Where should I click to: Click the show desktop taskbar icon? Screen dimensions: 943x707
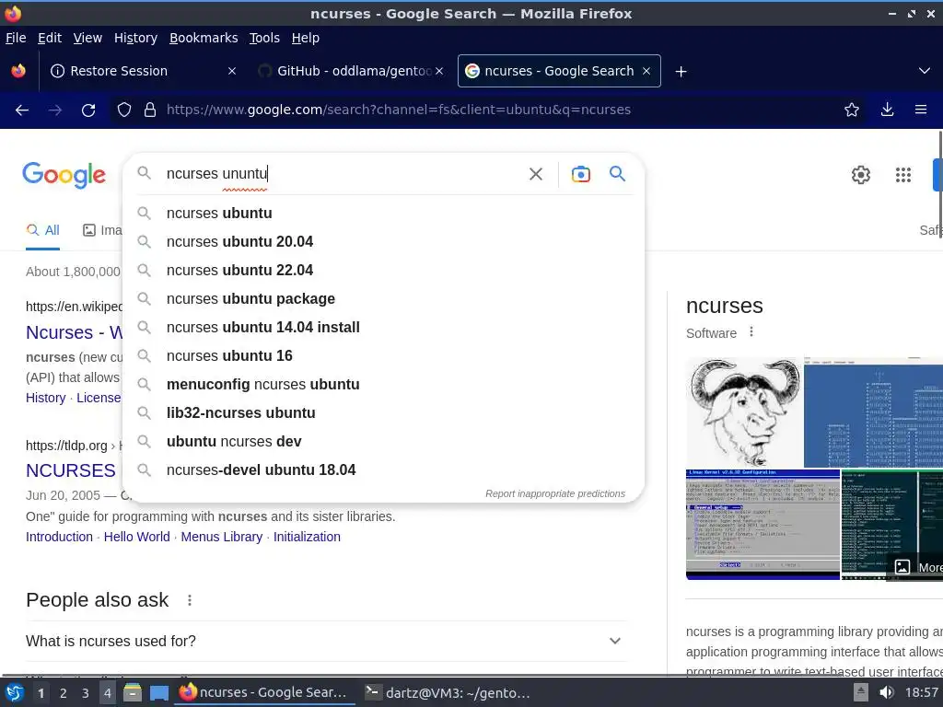(158, 692)
